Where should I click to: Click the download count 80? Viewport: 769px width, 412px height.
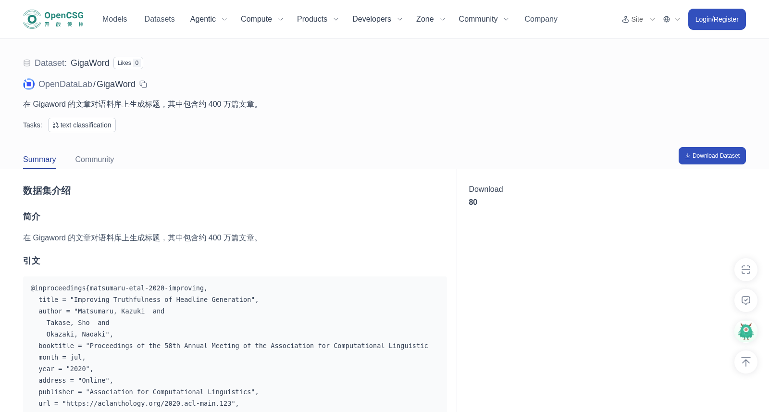tap(473, 202)
